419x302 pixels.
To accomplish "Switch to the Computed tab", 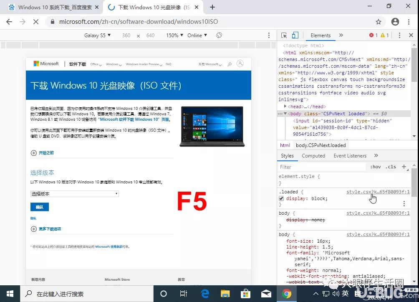I will point(313,156).
